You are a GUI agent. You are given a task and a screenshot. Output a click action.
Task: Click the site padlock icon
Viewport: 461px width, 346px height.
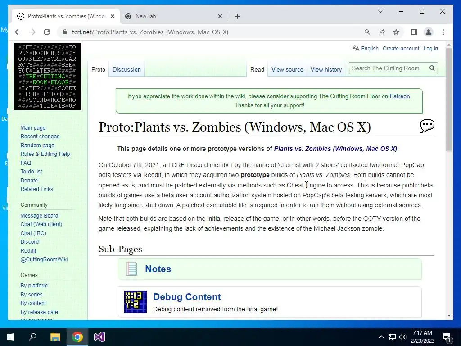pos(65,32)
